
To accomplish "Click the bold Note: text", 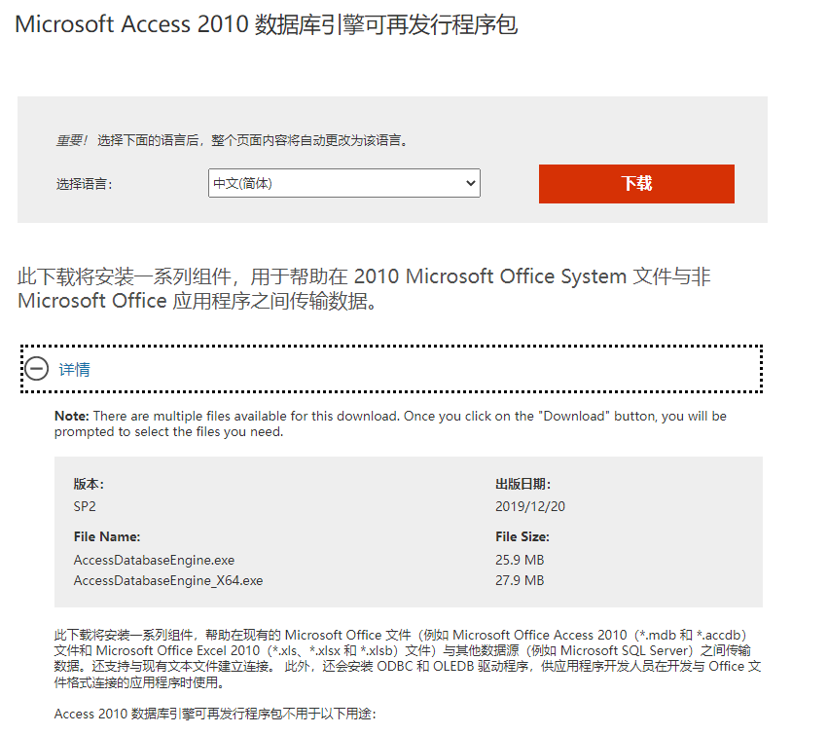I will 72,417.
